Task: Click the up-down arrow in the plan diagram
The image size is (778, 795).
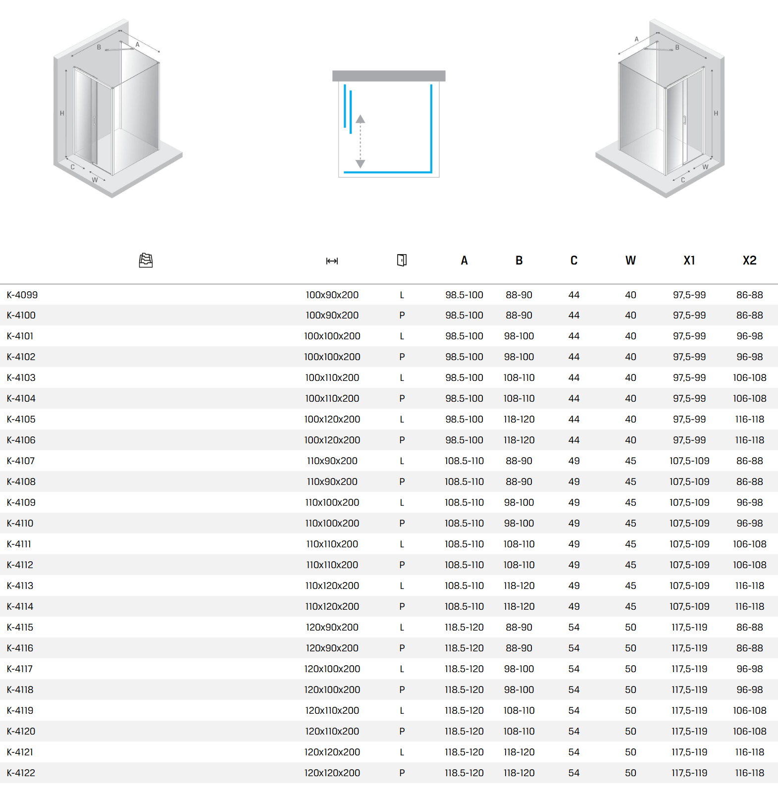Action: click(361, 142)
